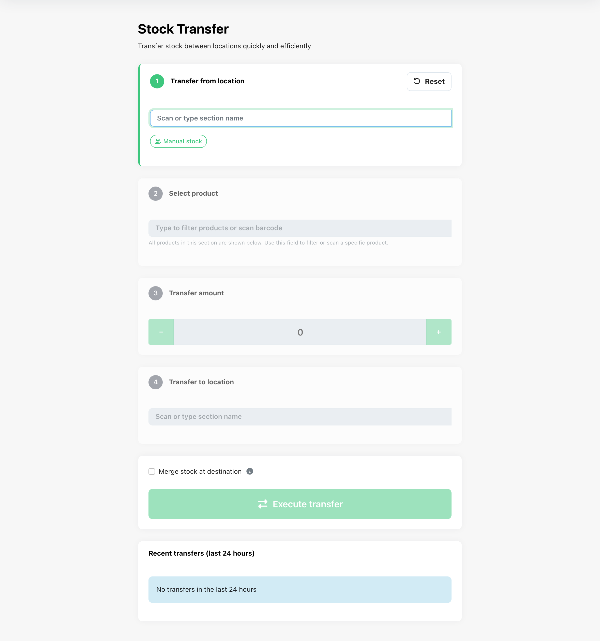
Task: Increase transfer amount with plus button
Action: pyautogui.click(x=439, y=332)
